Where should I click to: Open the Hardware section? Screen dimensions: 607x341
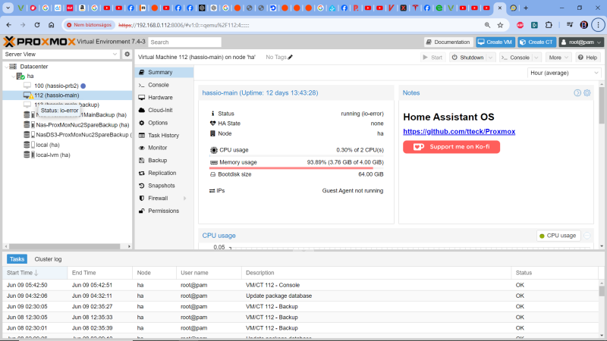tap(164, 98)
